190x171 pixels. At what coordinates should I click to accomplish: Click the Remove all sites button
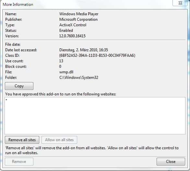point(22,140)
